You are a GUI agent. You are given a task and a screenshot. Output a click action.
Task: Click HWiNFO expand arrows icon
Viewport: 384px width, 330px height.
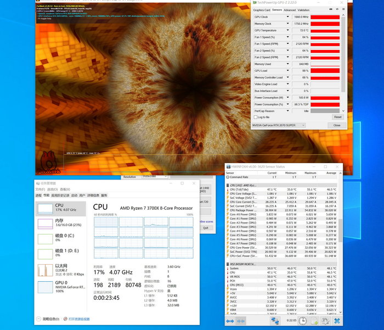coord(230,321)
